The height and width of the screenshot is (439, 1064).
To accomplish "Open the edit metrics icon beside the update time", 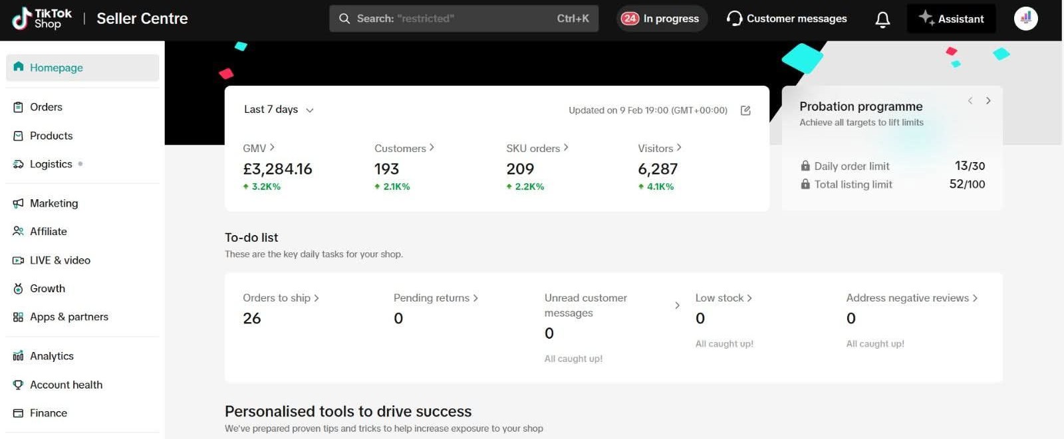I will [745, 110].
